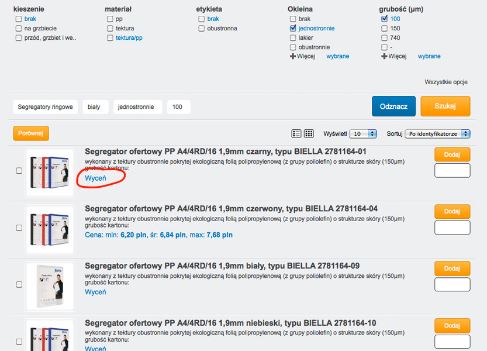Click Wyceń link for biały binder
Viewport: 487px width, 351px height.
(96, 292)
